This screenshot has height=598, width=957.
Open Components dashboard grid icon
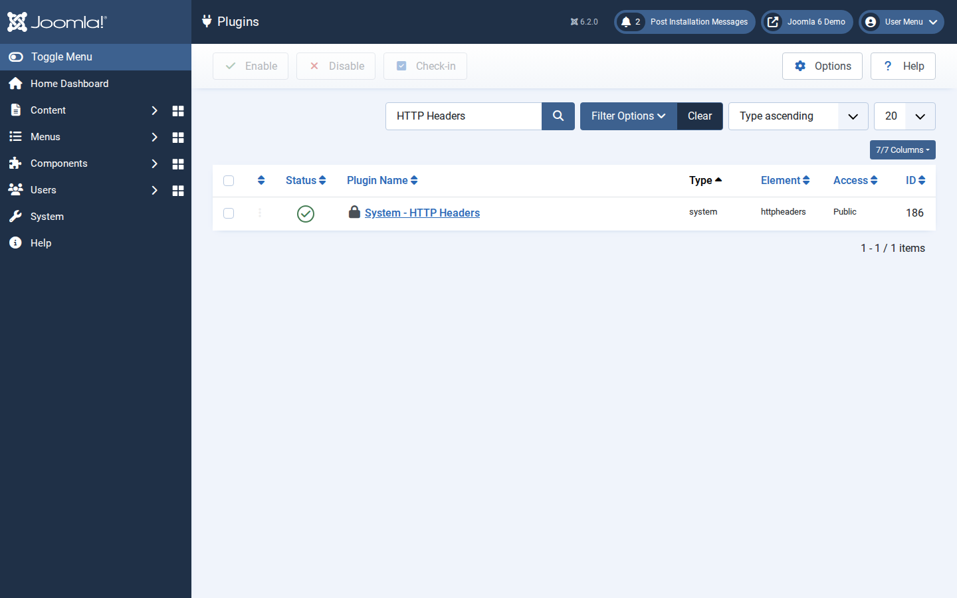(178, 164)
